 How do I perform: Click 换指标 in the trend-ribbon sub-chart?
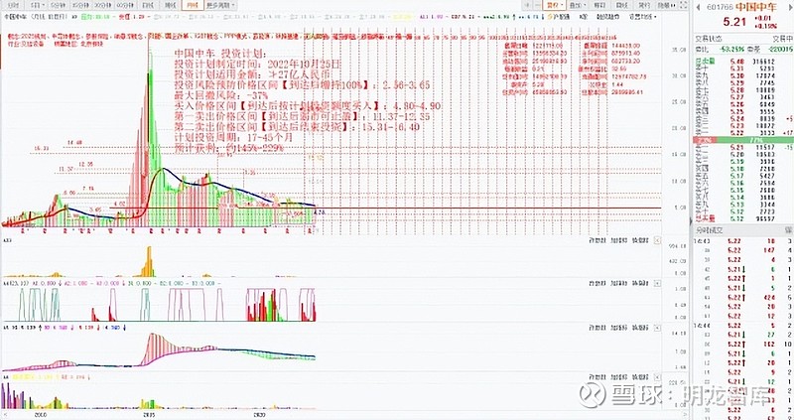coord(640,328)
